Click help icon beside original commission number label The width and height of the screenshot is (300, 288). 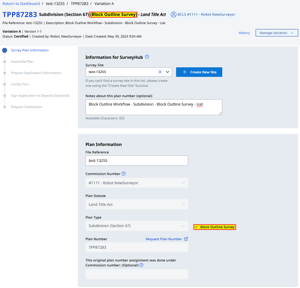point(141,265)
